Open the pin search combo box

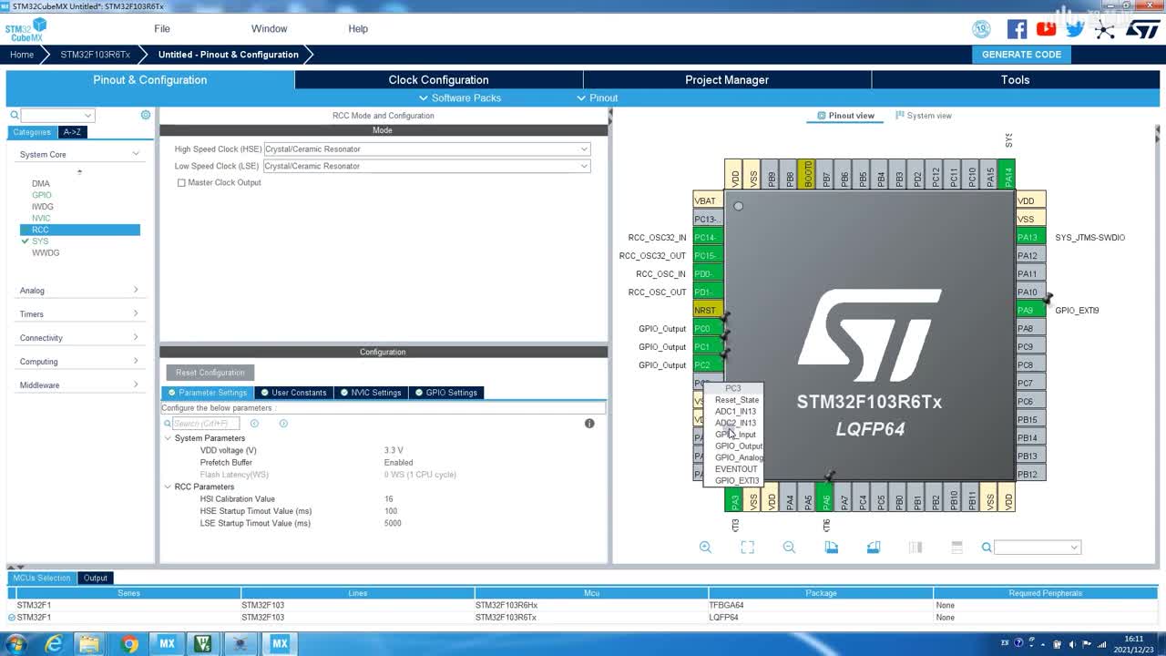click(1038, 548)
